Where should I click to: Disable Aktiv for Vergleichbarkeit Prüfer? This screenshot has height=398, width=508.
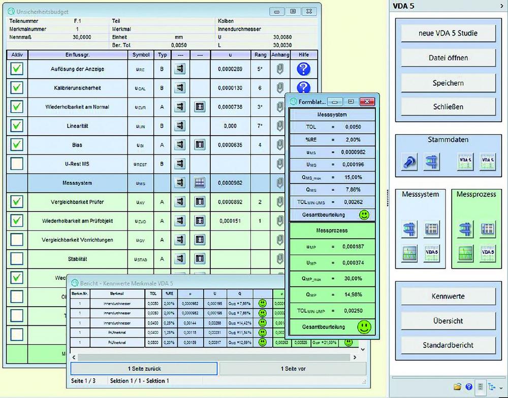point(17,202)
